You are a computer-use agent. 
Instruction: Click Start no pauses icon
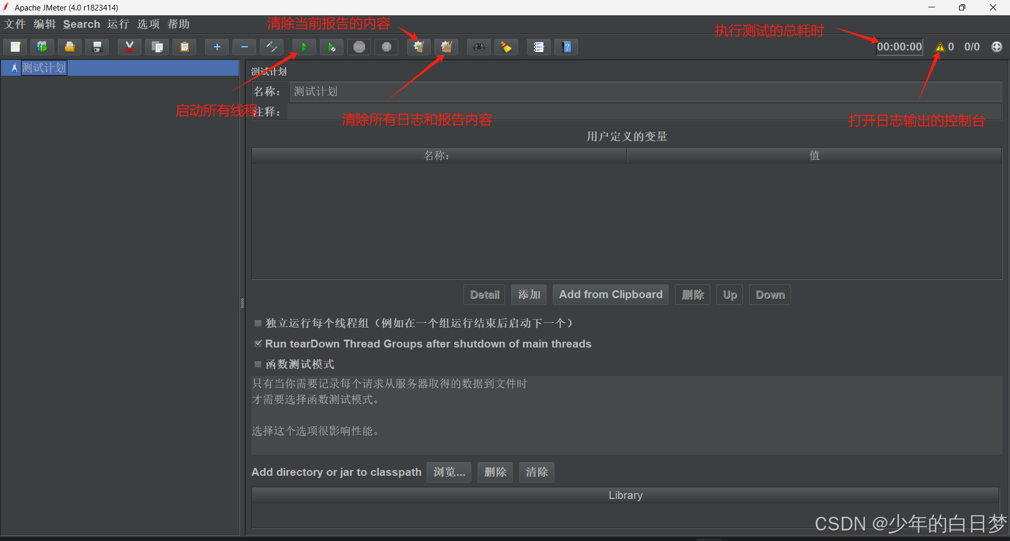click(331, 47)
